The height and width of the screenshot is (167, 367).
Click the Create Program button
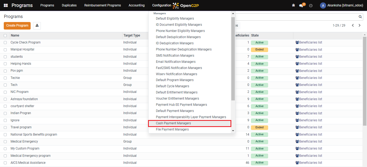coord(17,26)
